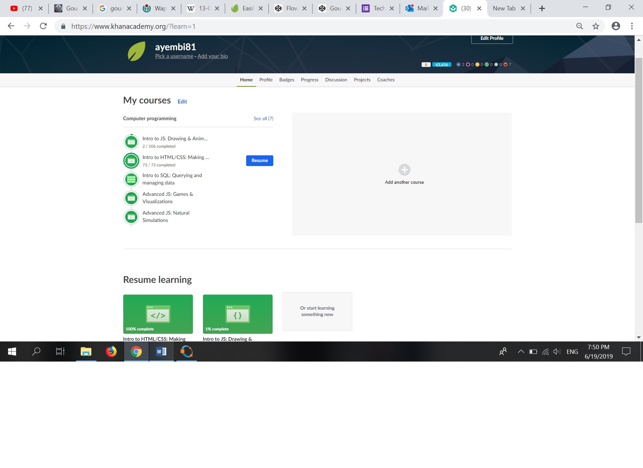This screenshot has height=468, width=643.
Task: Click the Add your bio link
Action: pyautogui.click(x=213, y=56)
